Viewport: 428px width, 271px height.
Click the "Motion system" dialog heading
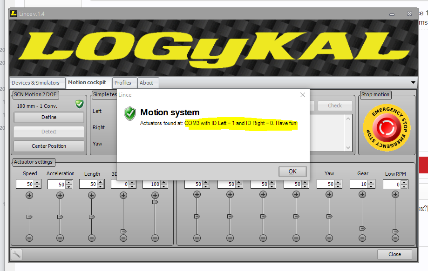point(170,112)
